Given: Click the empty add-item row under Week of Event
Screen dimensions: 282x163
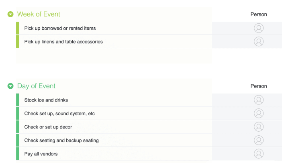Looking at the screenshot, I should pos(114,55).
